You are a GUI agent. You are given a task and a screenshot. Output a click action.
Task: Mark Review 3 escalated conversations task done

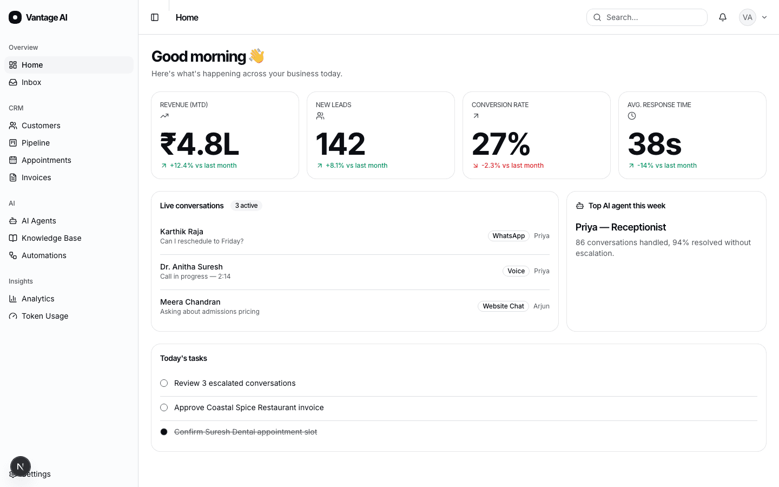coord(164,383)
